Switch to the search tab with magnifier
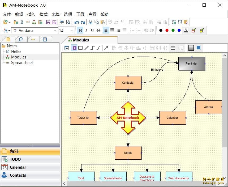The height and width of the screenshot is (187, 228). tap(20, 39)
